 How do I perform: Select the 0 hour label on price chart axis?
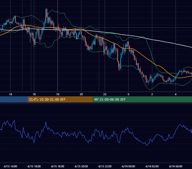[128, 94]
